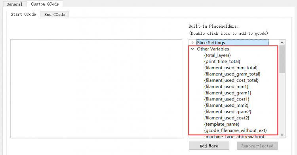Choose {filament_used_mm_total} in the list
297x155 pixels.
(231, 68)
